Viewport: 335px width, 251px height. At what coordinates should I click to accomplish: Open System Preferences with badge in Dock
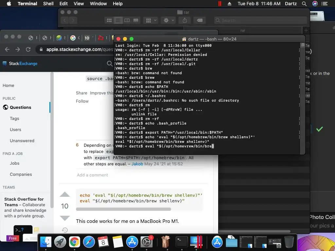click(x=147, y=242)
